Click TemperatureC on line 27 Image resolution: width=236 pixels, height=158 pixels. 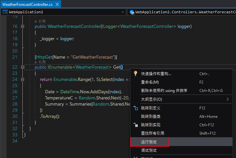coord(59,98)
